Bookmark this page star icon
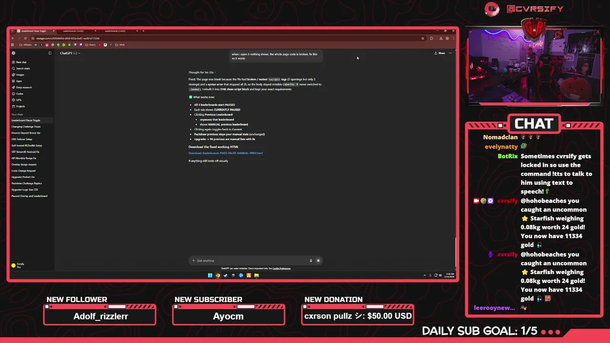Screen dimensions: 610x343 tap(423, 38)
